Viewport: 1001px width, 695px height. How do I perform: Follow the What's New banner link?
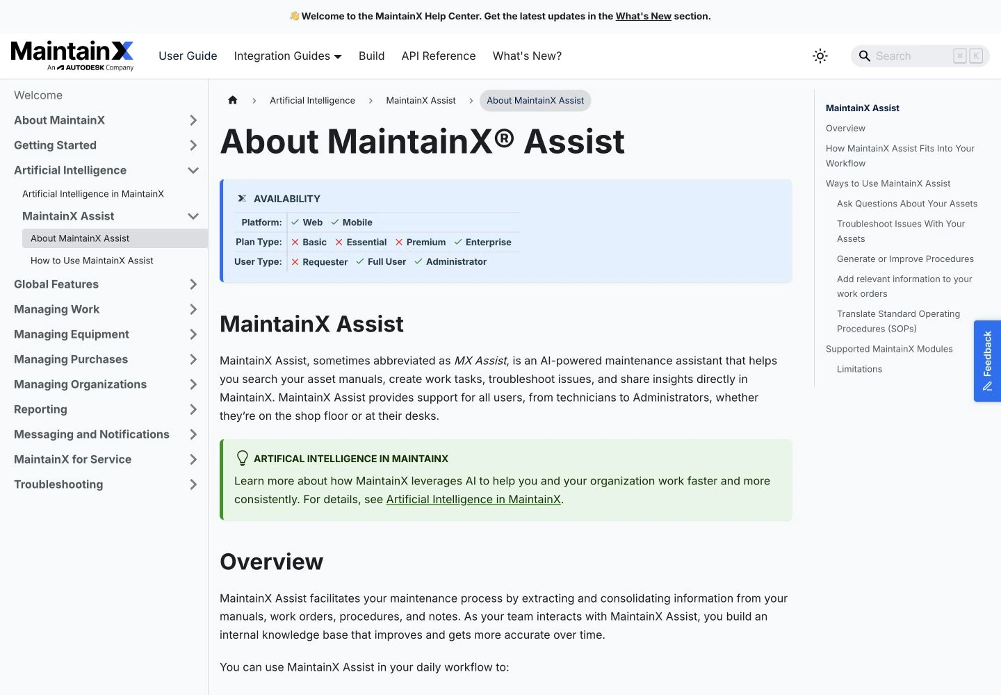point(643,16)
